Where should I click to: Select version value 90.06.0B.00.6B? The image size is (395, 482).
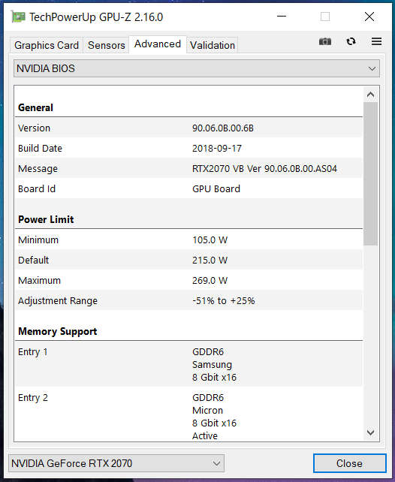[223, 128]
